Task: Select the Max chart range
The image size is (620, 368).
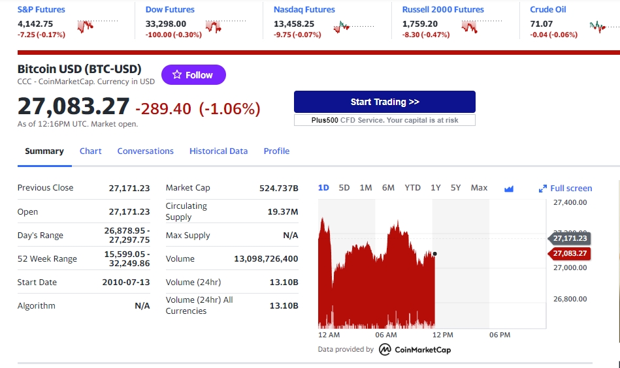Action: tap(479, 188)
